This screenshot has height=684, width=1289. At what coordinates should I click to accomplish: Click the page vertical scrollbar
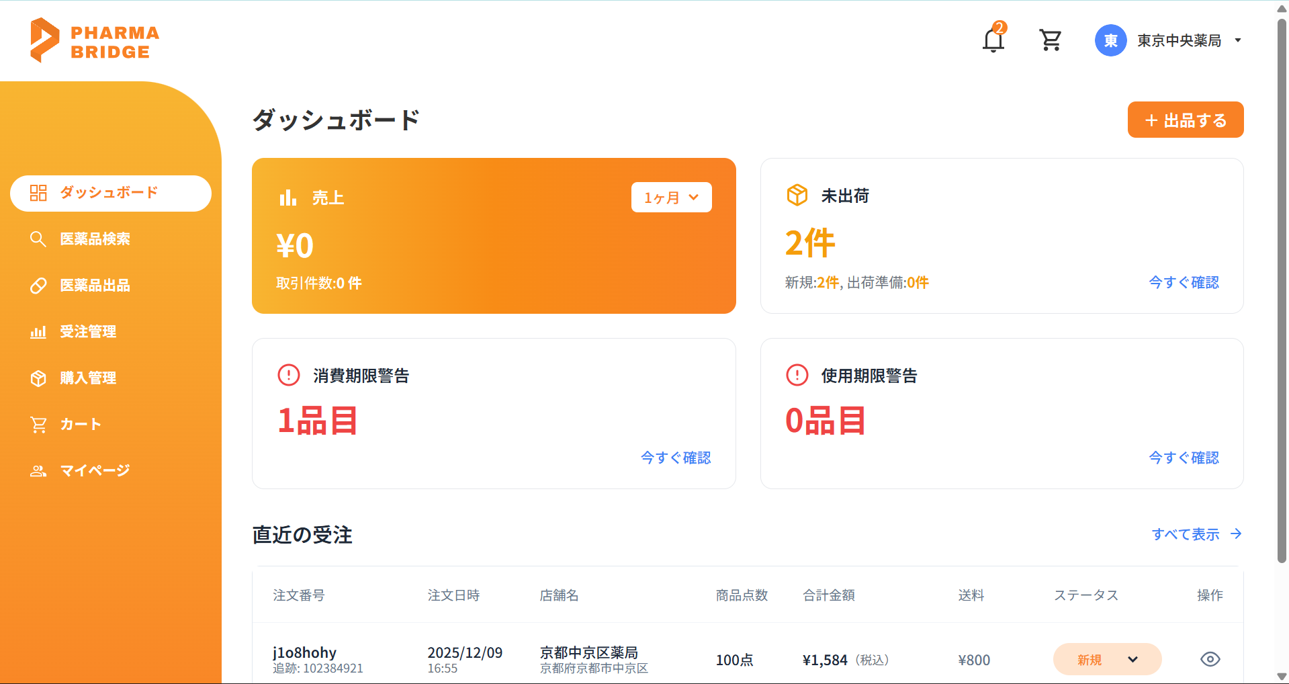pos(1282,289)
